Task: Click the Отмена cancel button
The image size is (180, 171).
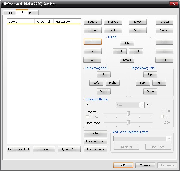Action: coord(145,165)
